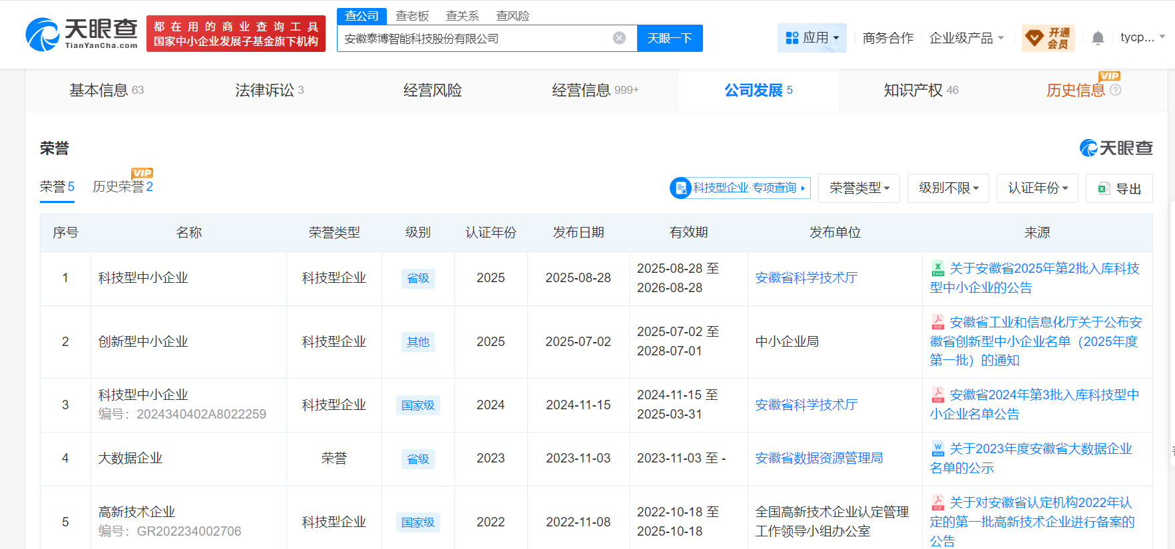Select the 公司发展 tab
Image resolution: width=1175 pixels, height=549 pixels.
tap(758, 90)
